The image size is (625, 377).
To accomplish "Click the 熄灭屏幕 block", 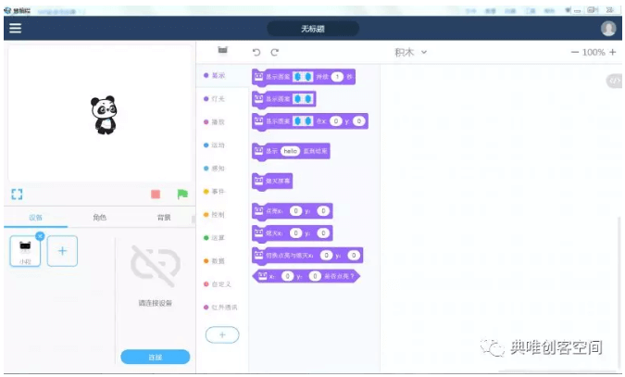I will pyautogui.click(x=272, y=182).
